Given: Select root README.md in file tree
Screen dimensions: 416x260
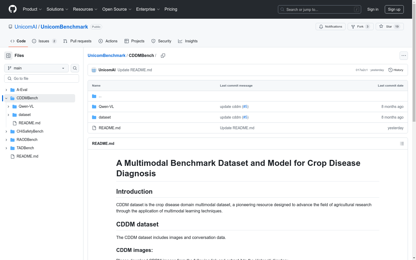Looking at the screenshot, I should coord(27,156).
